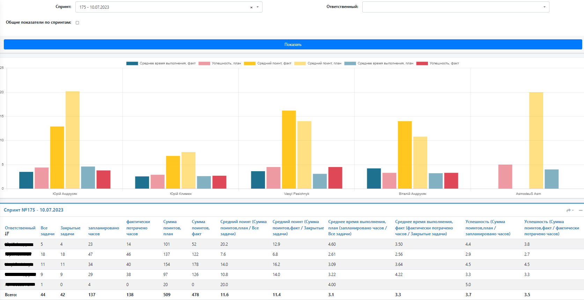Sort the table by the Все задачи column
The height and width of the screenshot is (300, 584).
[47, 231]
